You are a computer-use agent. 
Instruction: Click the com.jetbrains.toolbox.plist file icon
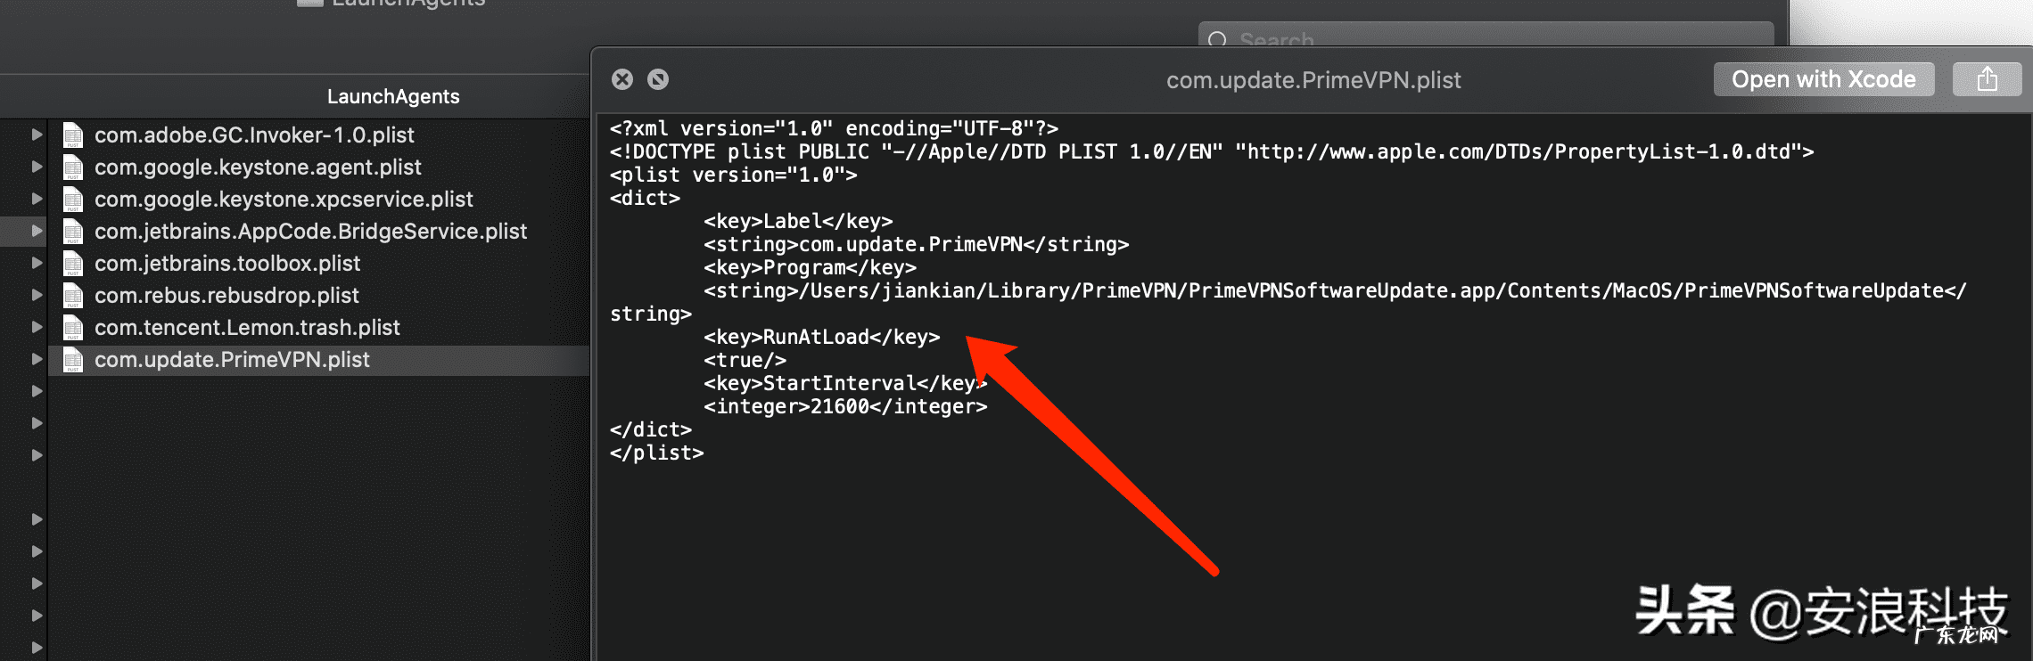click(73, 264)
